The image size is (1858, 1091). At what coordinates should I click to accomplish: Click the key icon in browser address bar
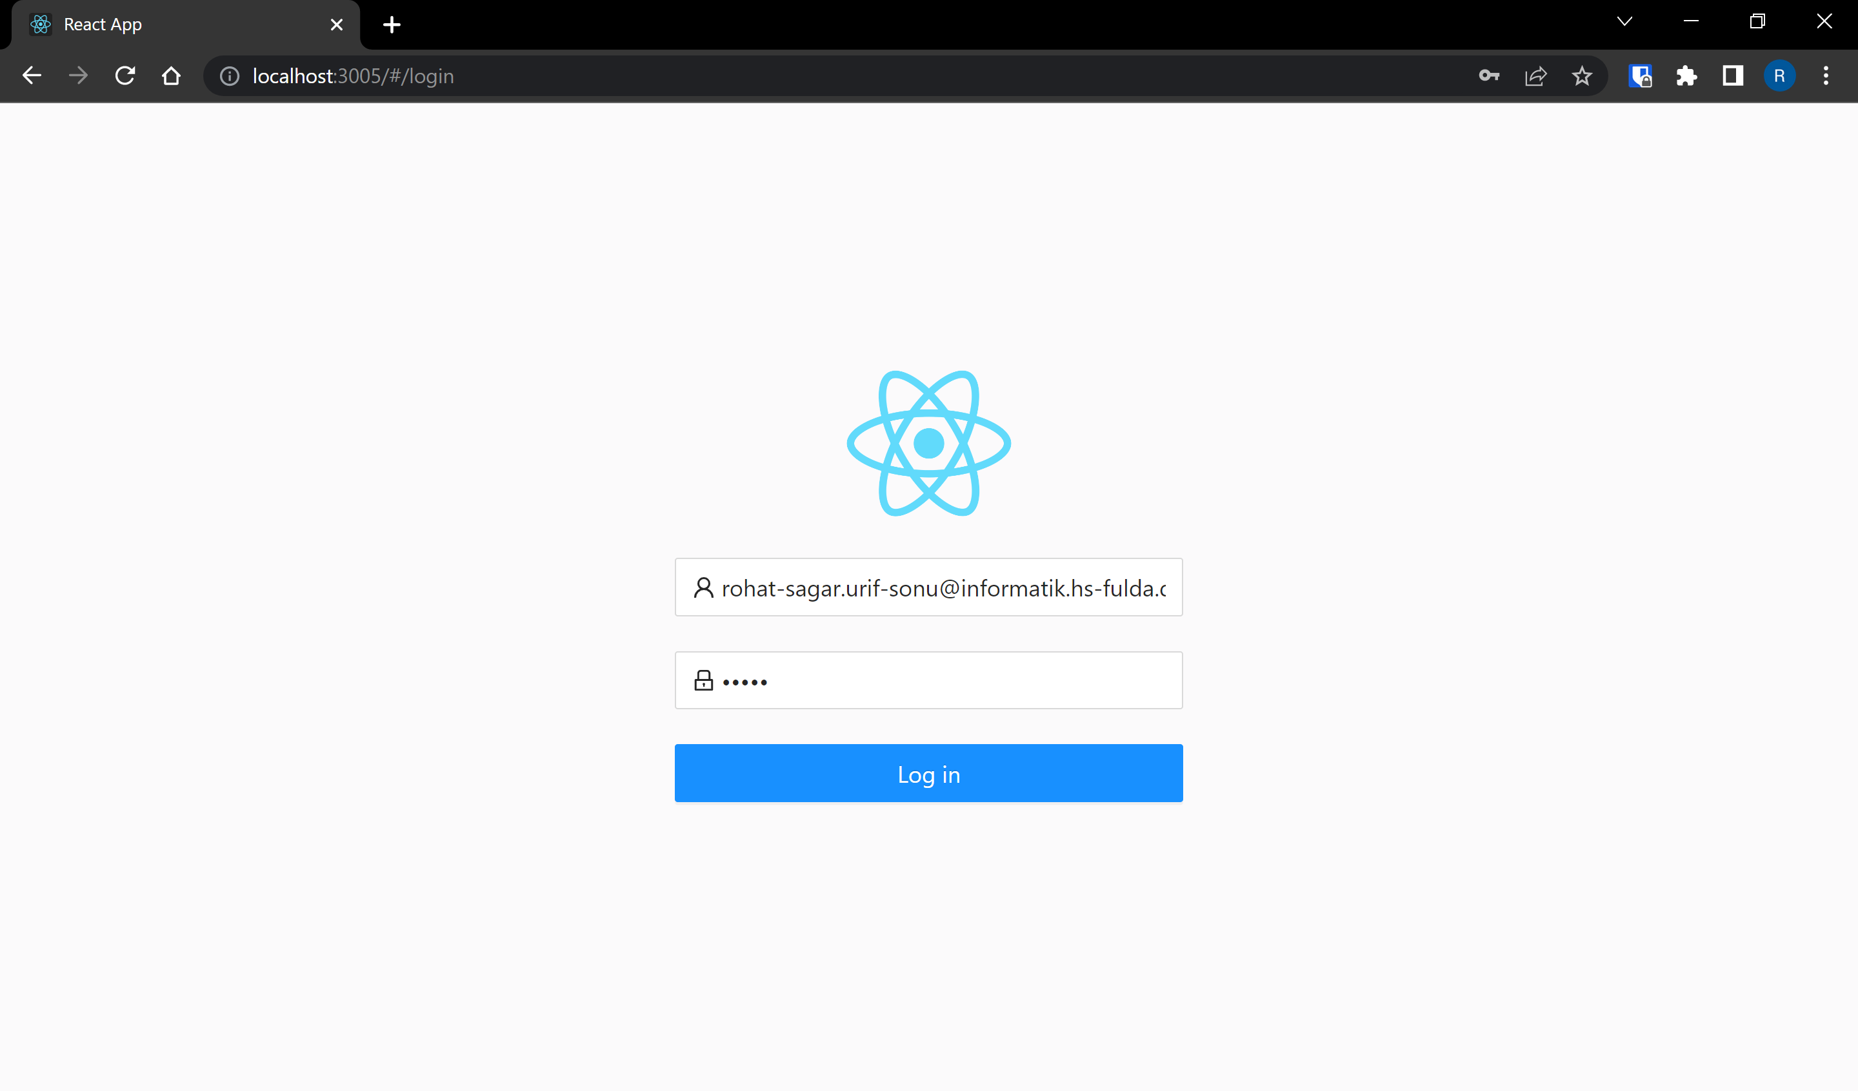click(x=1490, y=75)
